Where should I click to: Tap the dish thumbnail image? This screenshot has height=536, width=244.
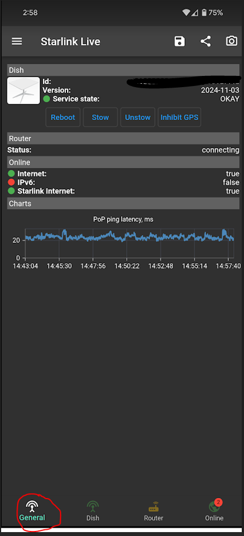23,90
